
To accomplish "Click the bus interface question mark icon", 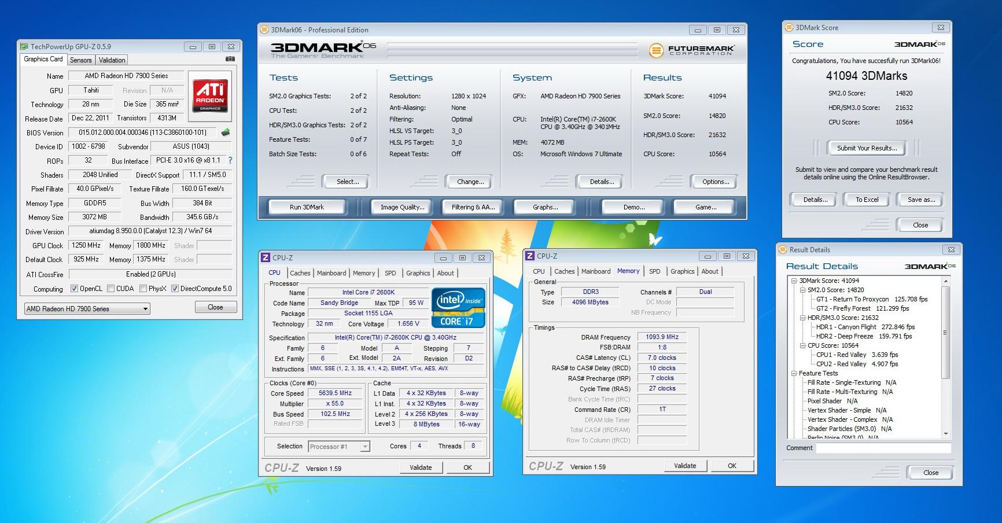I will [230, 160].
